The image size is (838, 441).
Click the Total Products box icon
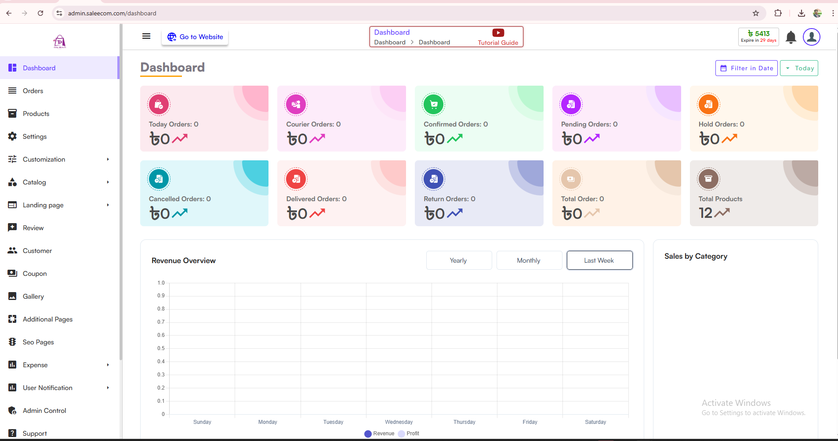pos(708,179)
